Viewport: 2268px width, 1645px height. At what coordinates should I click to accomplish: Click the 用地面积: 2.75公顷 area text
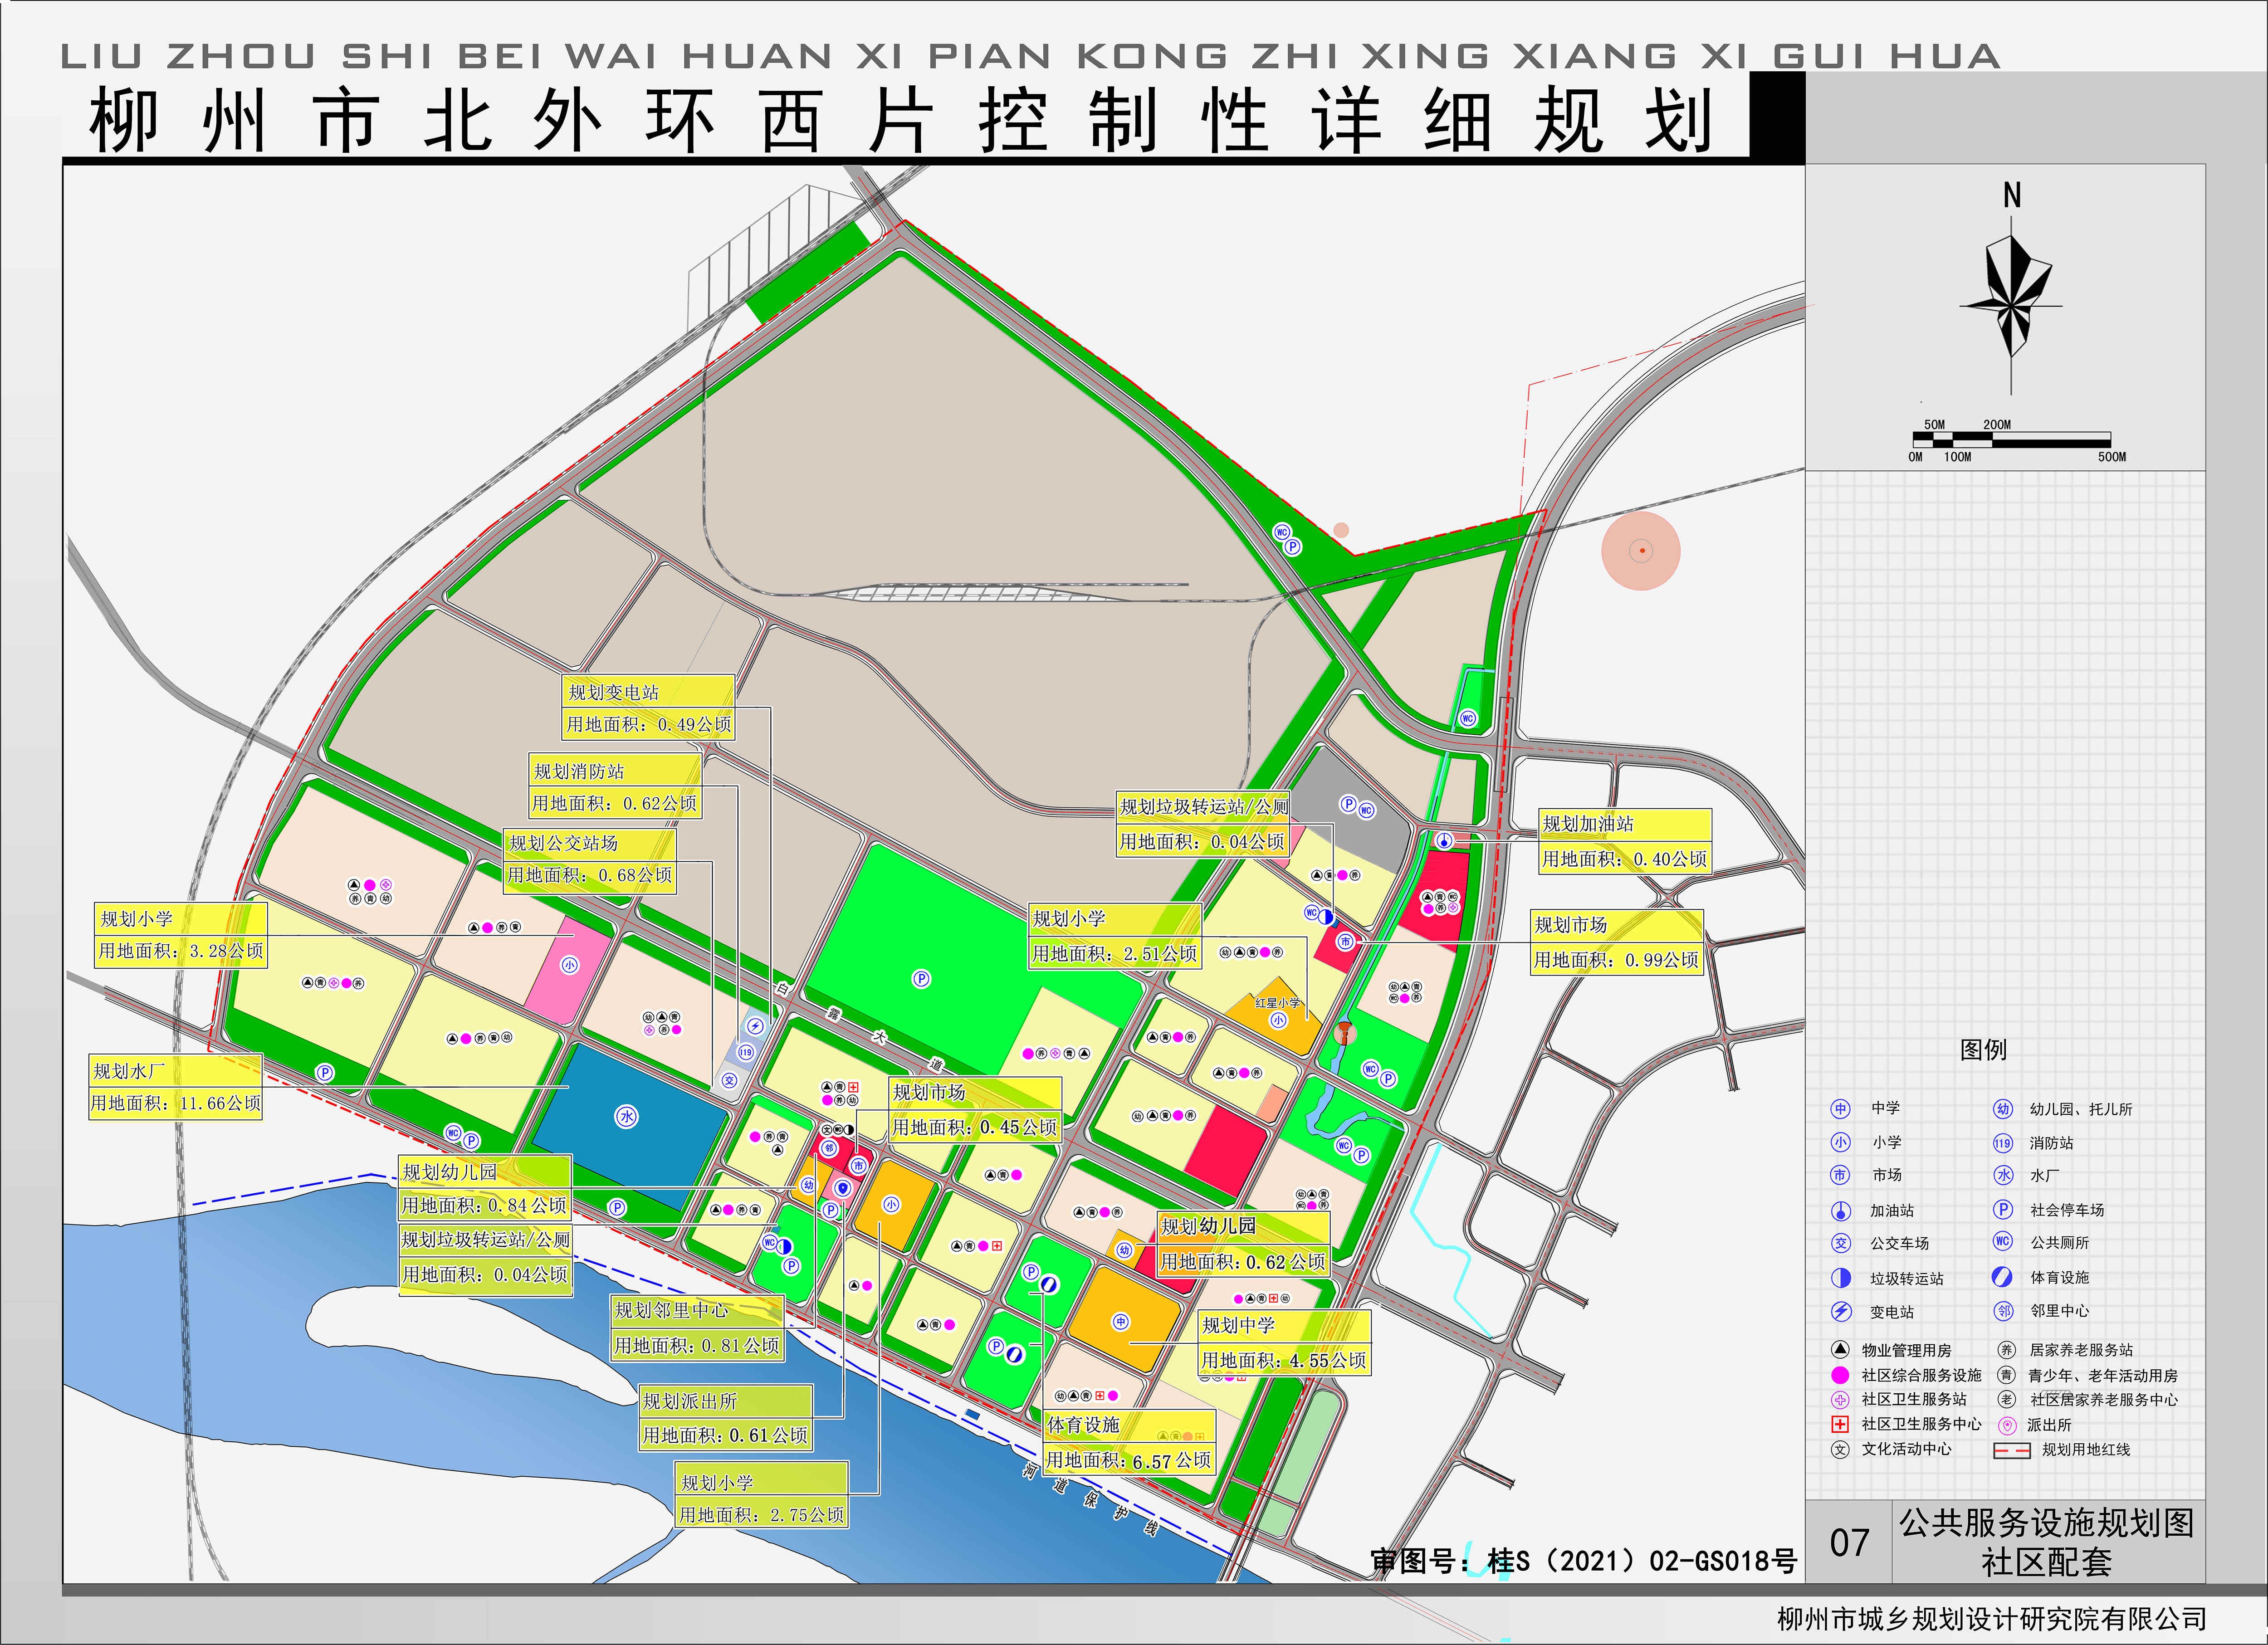(x=762, y=1515)
